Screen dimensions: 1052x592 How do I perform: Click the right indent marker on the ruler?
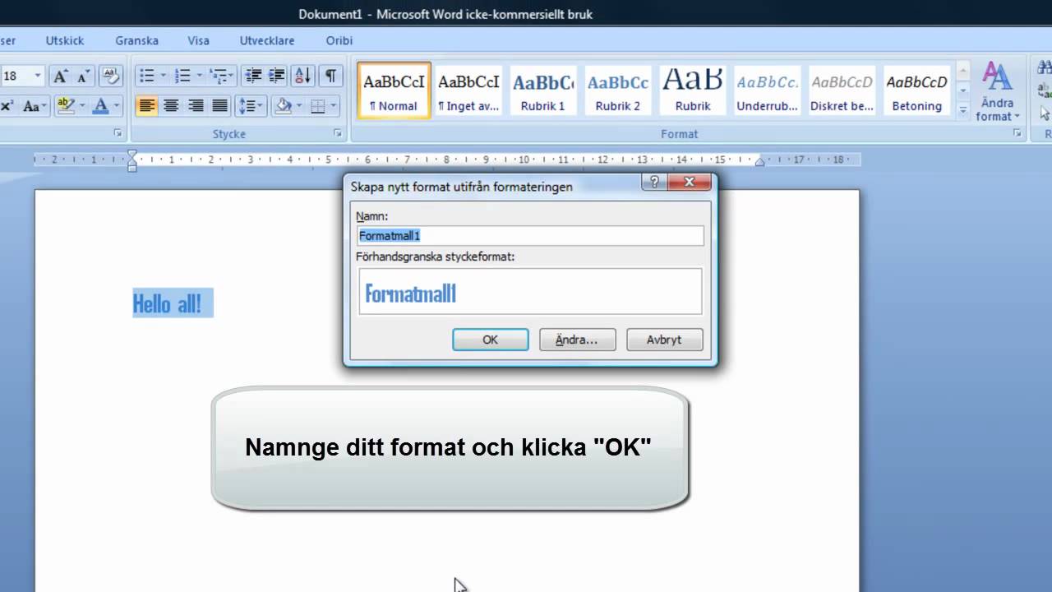(760, 163)
